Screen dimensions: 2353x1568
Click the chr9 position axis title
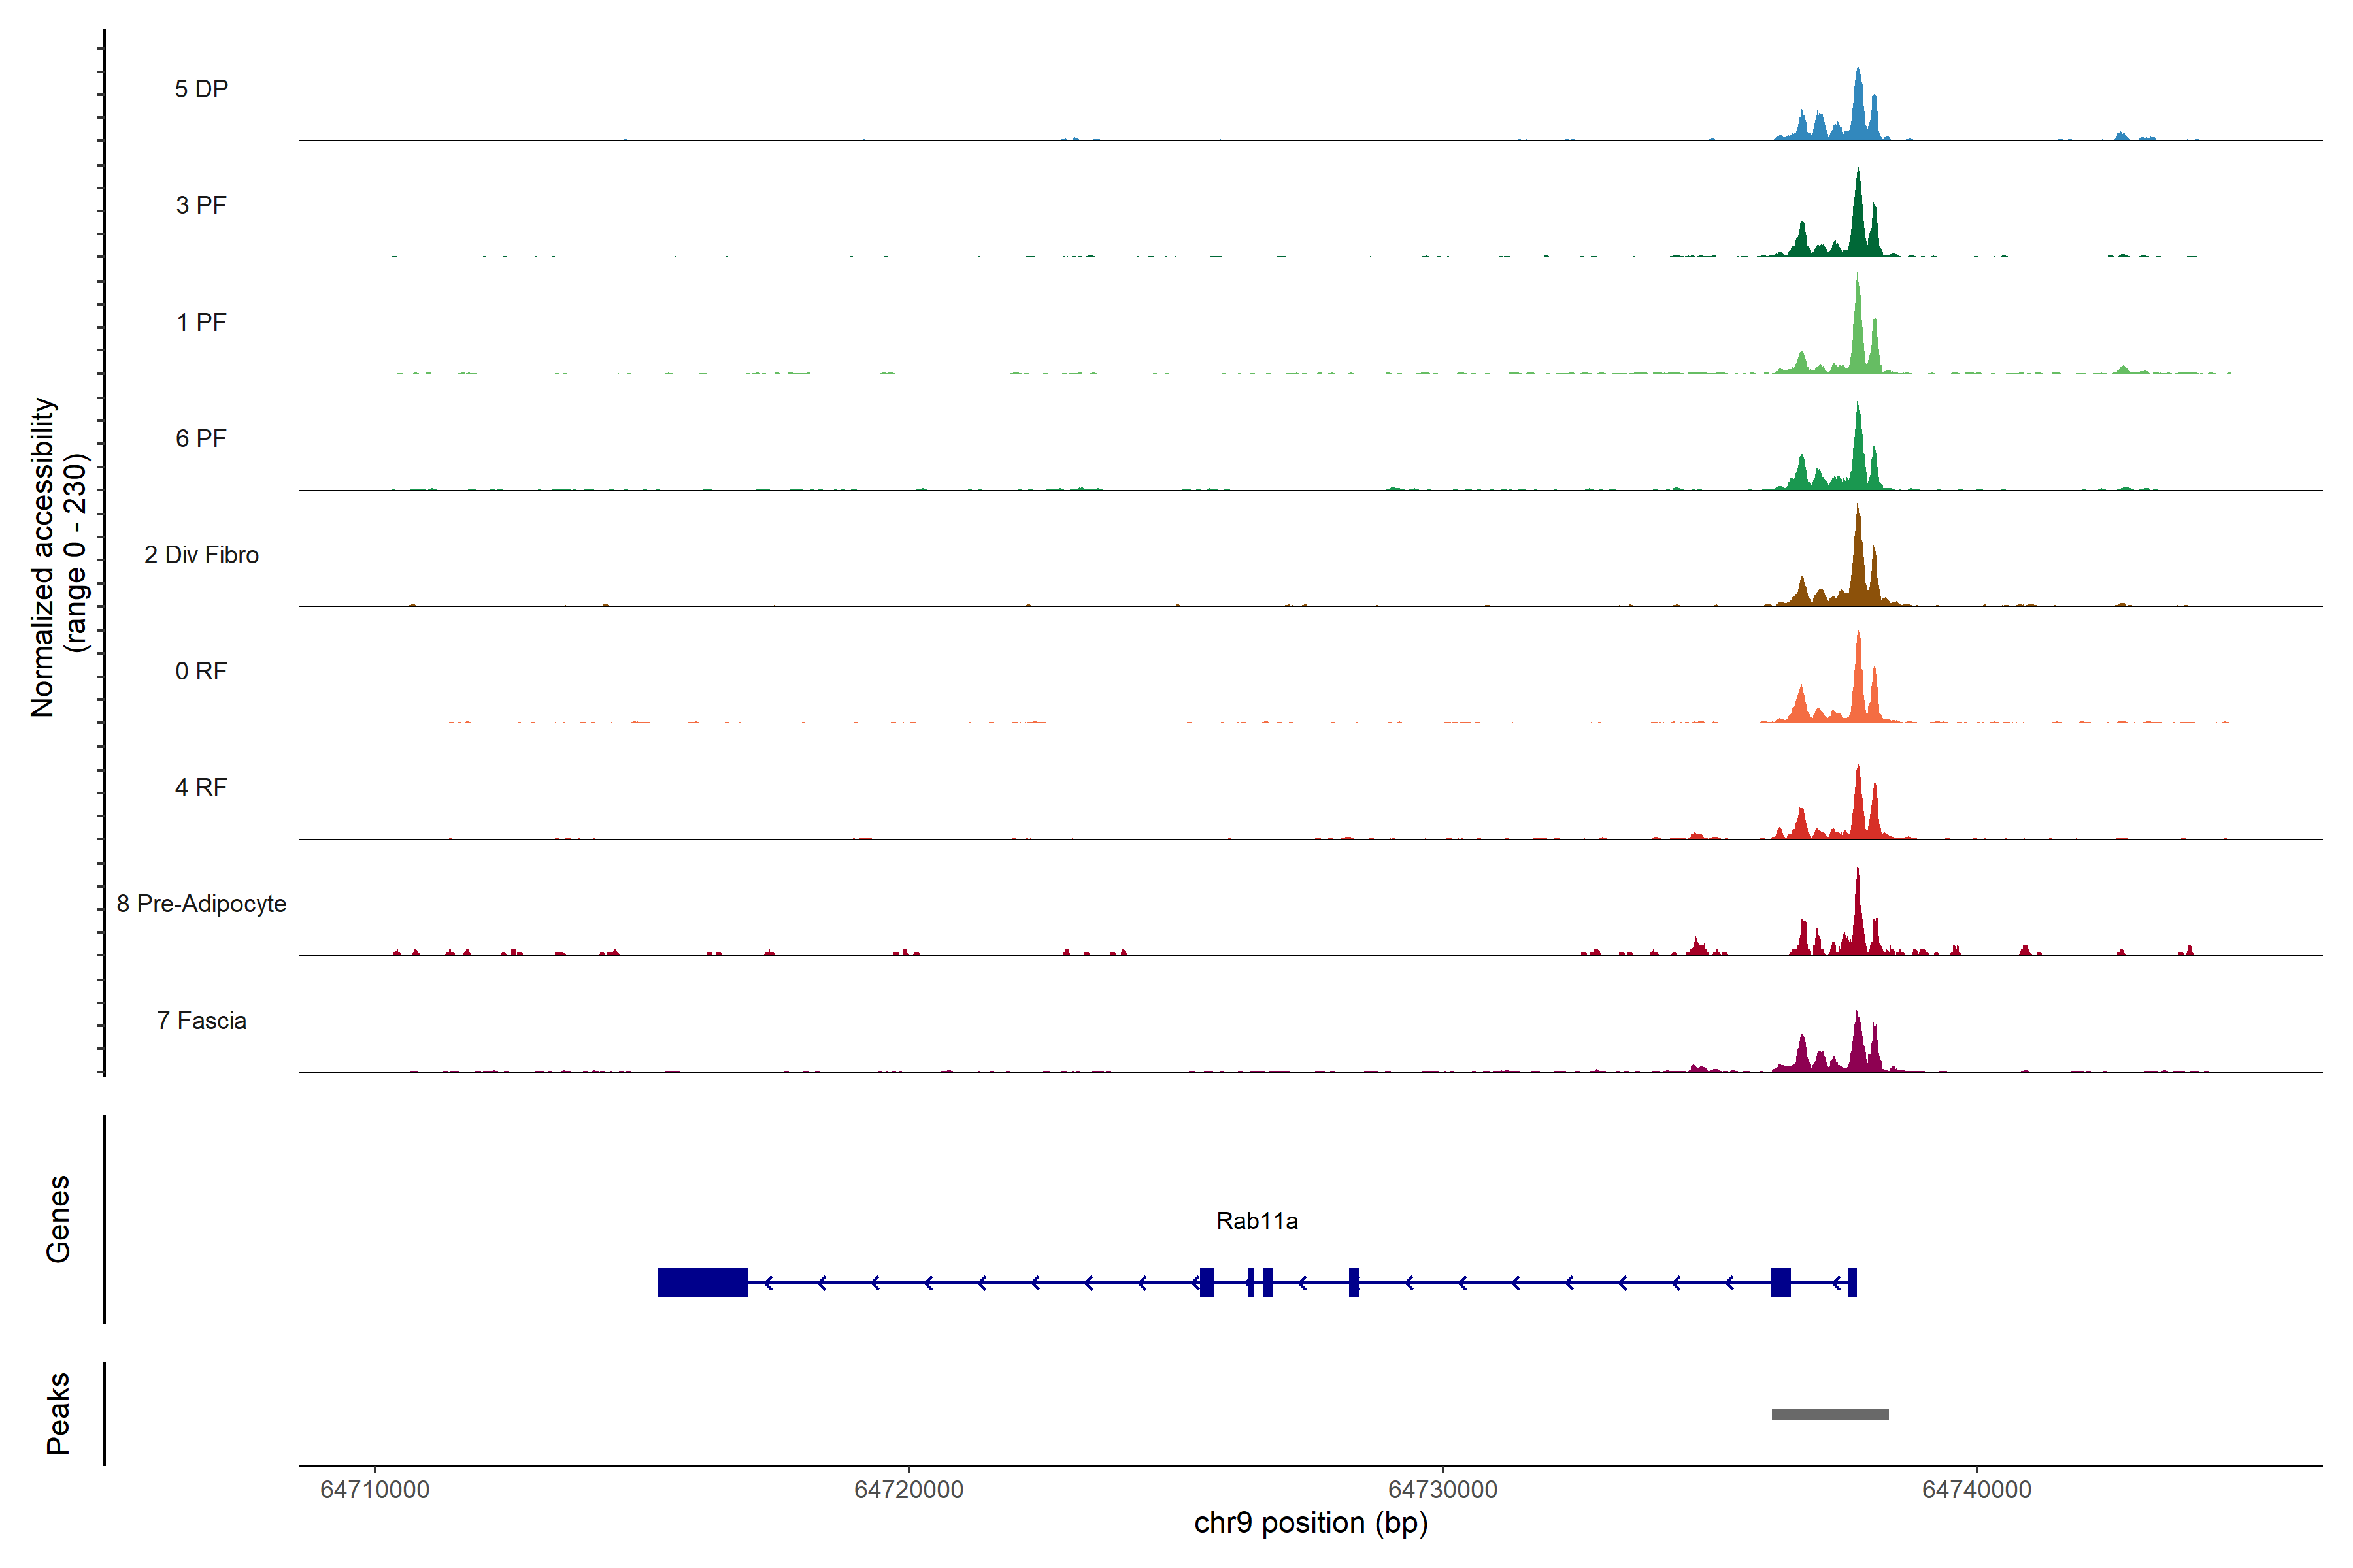1310,1523
